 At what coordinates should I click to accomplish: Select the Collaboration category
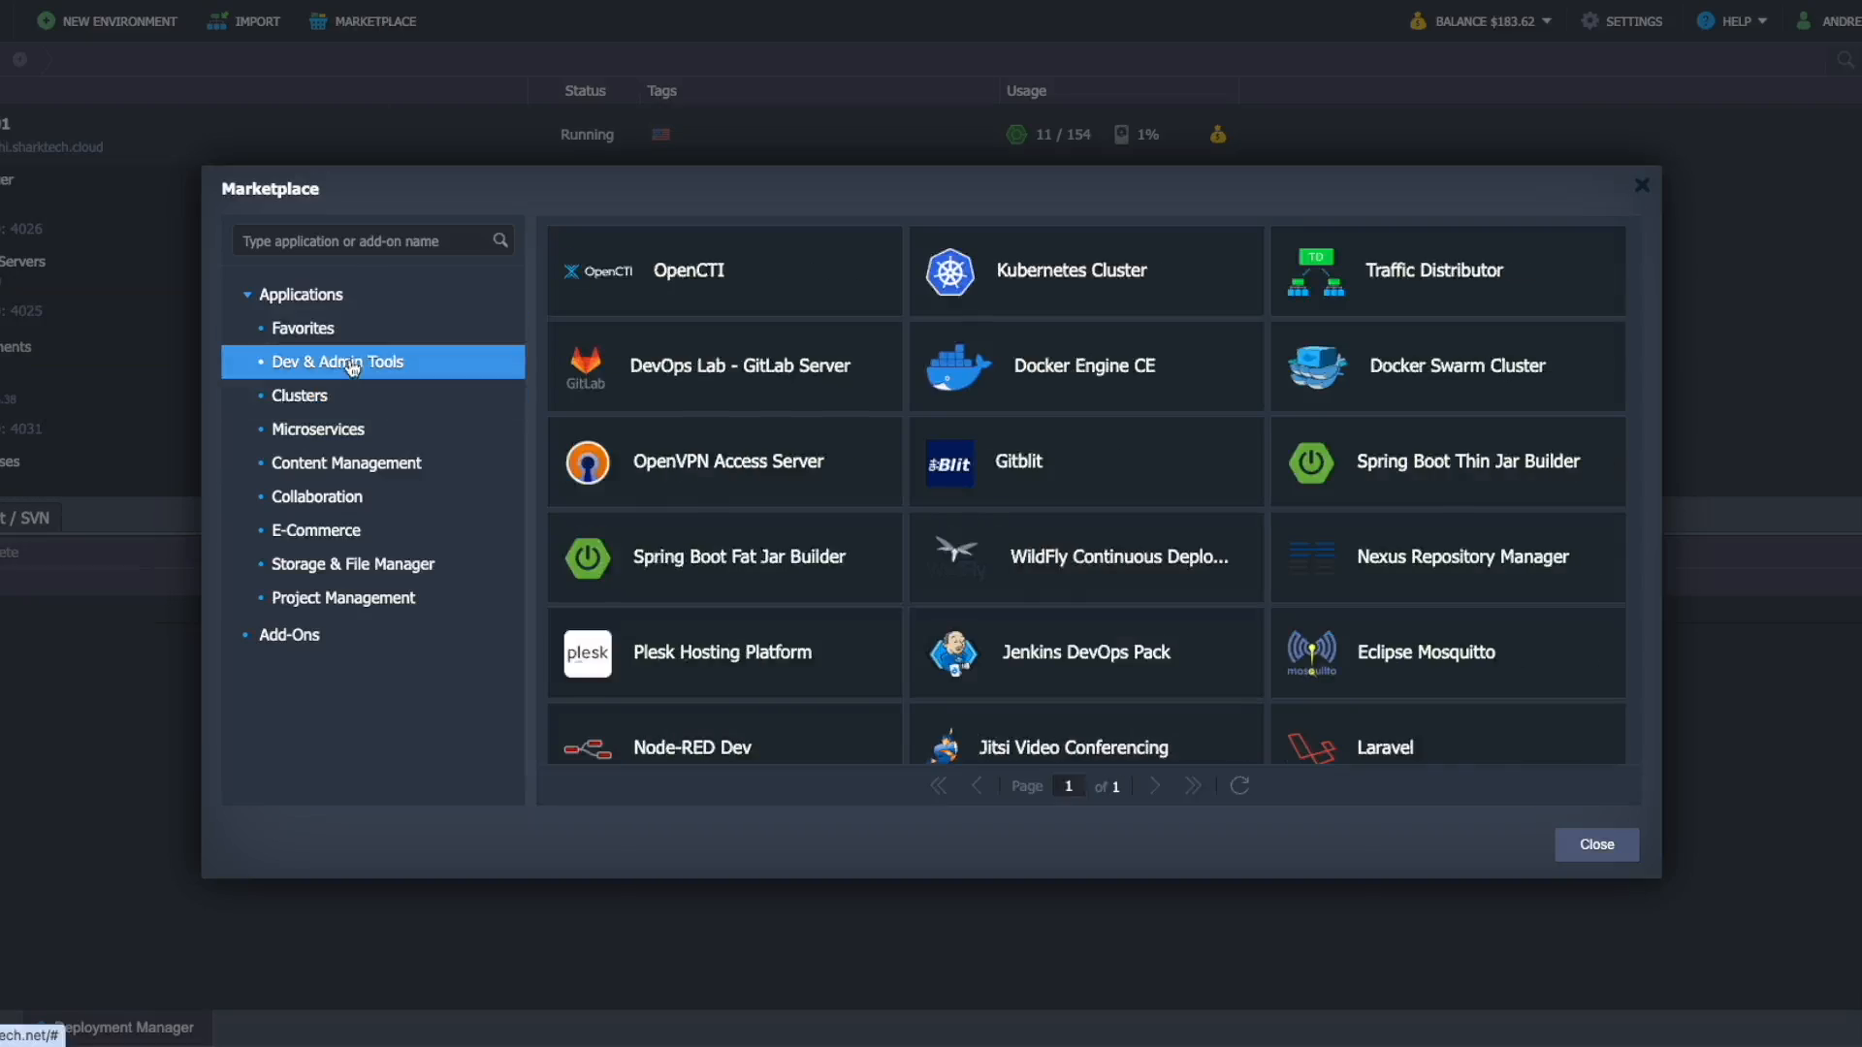317,496
